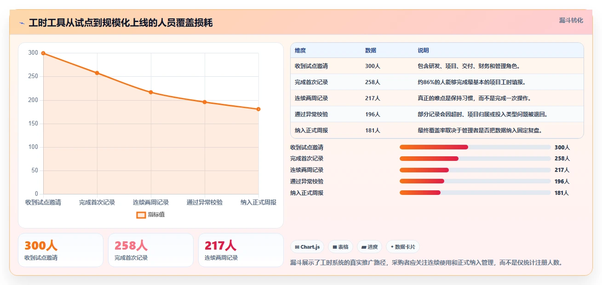Image resolution: width=602 pixels, height=285 pixels.
Task: Toggle the 指标值 legend color box
Action: 141,215
